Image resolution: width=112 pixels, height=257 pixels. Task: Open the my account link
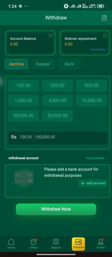[95, 158]
